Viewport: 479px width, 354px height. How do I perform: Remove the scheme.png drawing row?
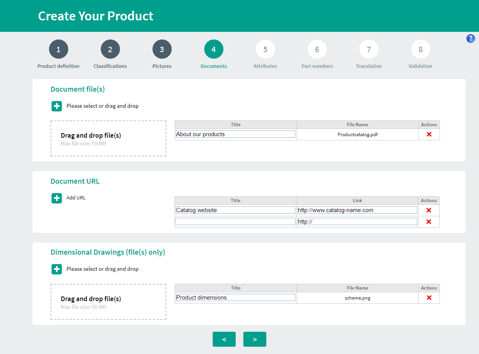[x=429, y=298]
